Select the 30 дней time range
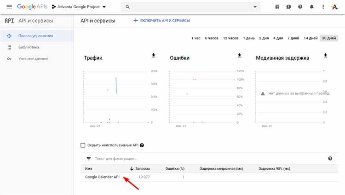The width and height of the screenshot is (345, 195). point(328,38)
